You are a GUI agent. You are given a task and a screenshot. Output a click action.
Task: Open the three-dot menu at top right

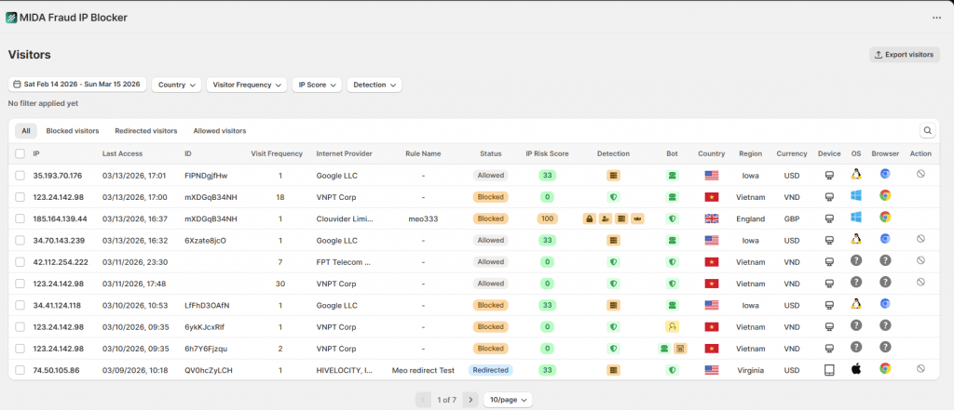(x=936, y=18)
